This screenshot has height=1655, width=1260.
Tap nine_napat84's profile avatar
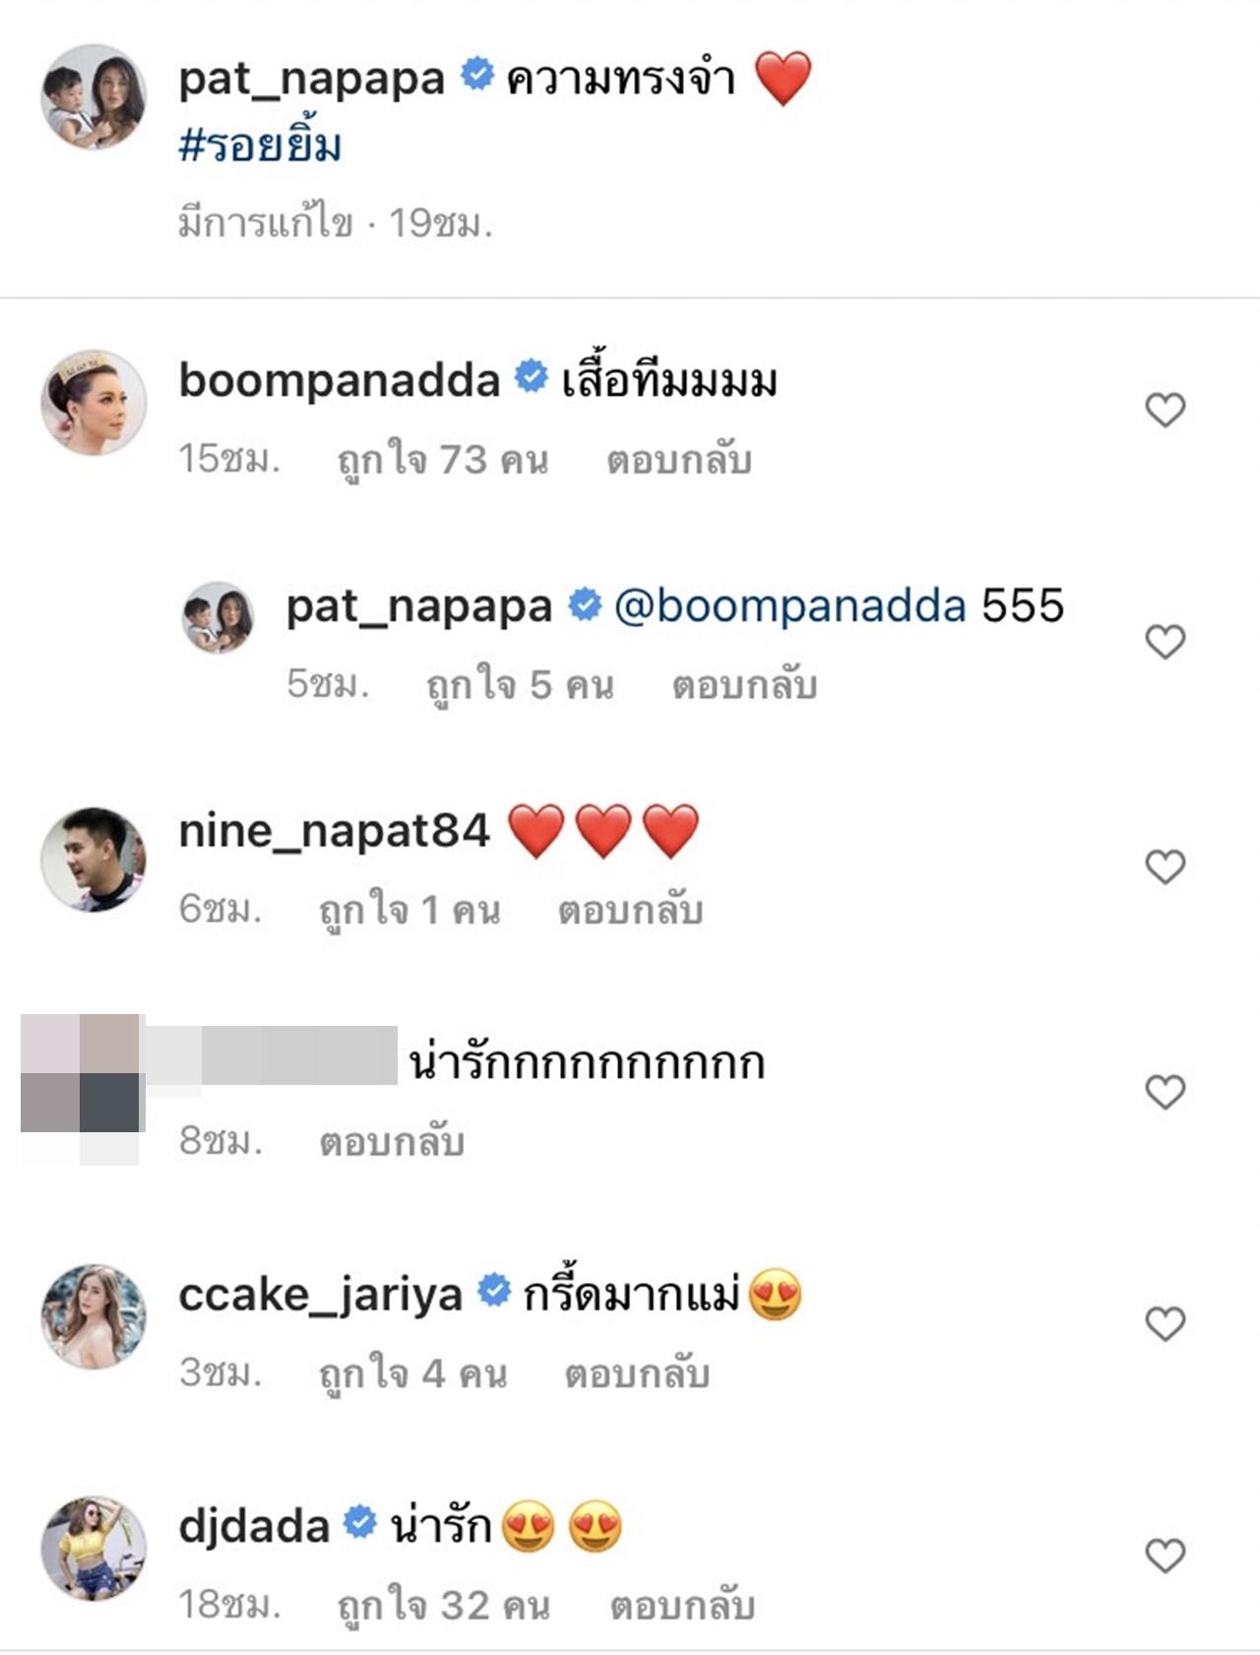[94, 859]
